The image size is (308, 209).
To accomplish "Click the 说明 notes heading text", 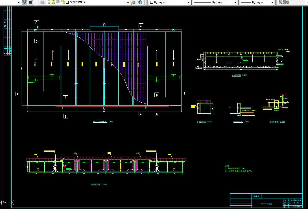I will point(228,166).
